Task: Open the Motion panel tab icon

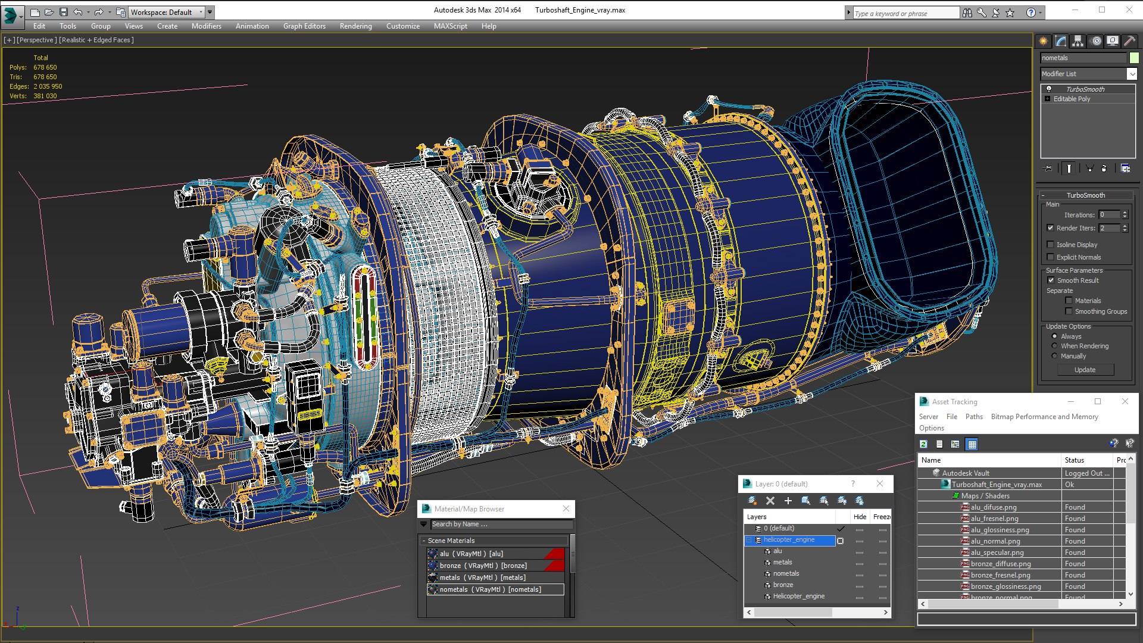Action: [1096, 41]
